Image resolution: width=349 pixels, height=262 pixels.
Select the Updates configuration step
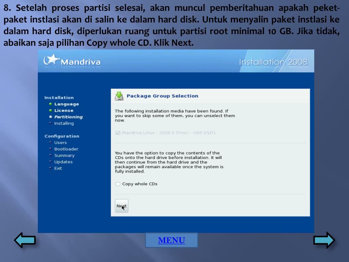pyautogui.click(x=63, y=162)
